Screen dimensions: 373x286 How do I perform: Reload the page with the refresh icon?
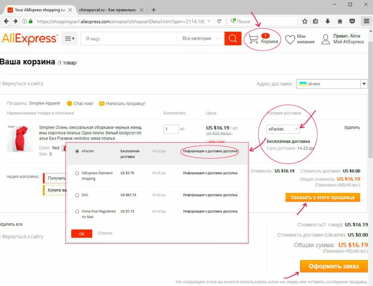coord(219,21)
